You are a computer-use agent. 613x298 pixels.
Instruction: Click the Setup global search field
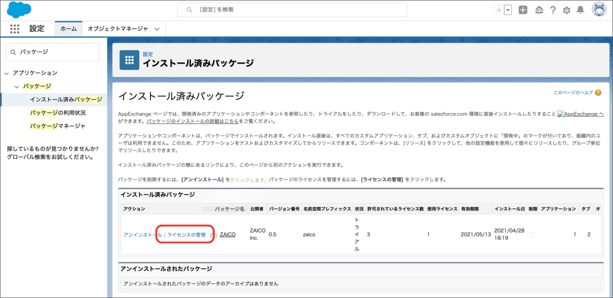tap(292, 10)
